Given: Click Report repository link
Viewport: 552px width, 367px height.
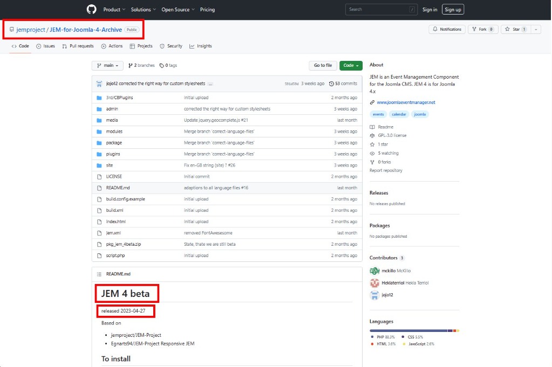Looking at the screenshot, I should [386, 170].
